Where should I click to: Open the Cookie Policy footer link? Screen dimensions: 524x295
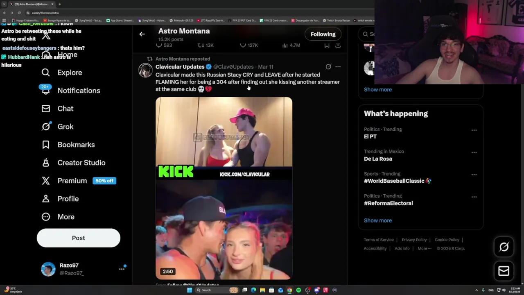(447, 240)
